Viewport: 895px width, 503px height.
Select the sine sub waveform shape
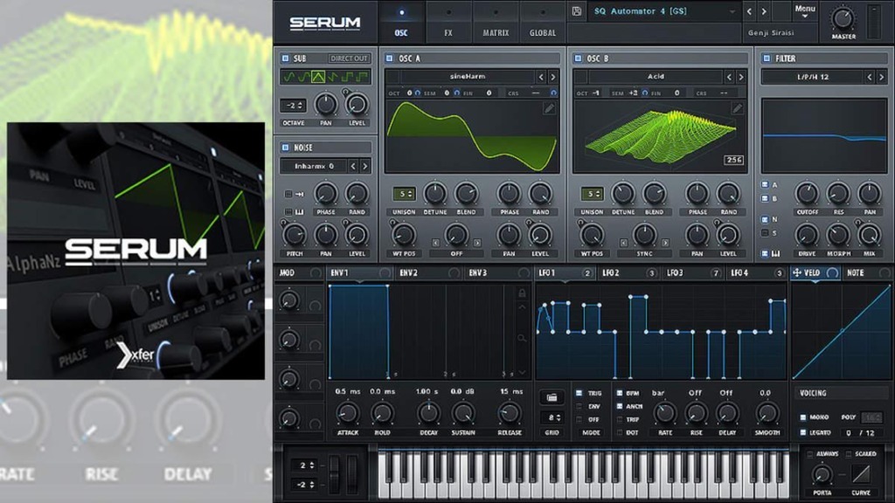tap(289, 77)
